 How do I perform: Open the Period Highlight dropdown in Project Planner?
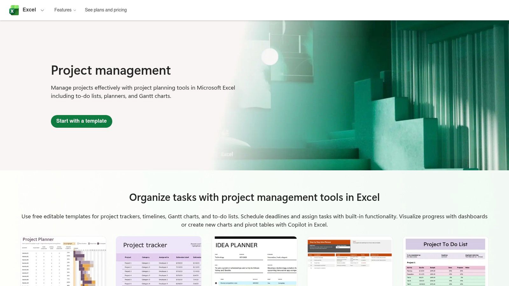[69, 243]
